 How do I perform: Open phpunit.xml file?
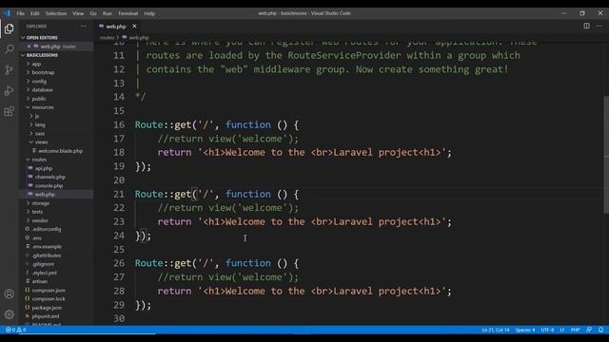coord(46,316)
